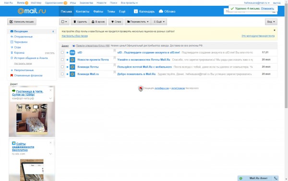Viewport: 288px width, 181px height.
Task: Select the Новости проекта Почта message checkbox
Action: point(62,60)
